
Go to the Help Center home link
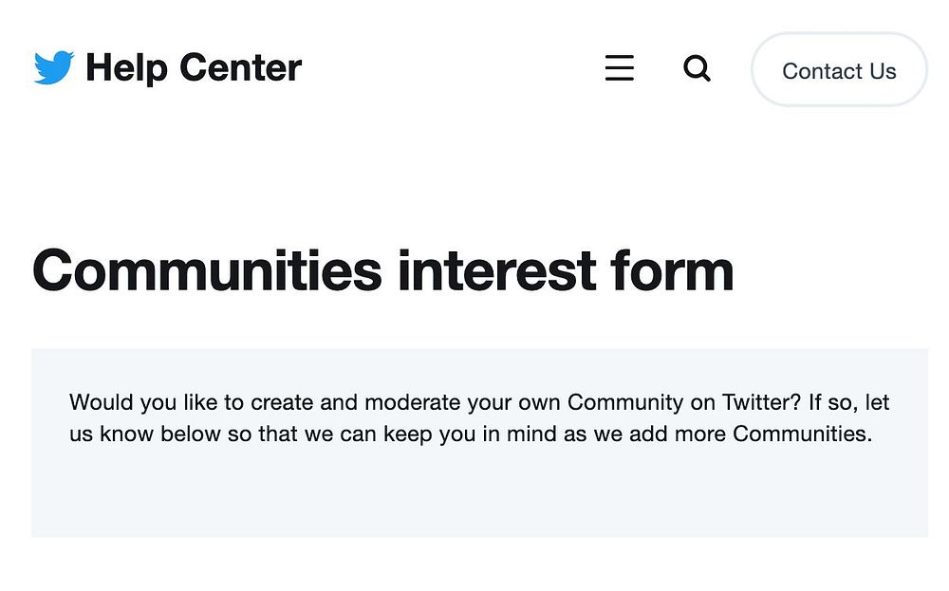coord(193,68)
